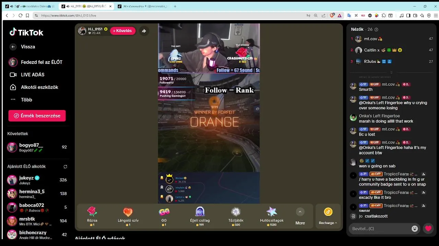Open a new browser tab
Viewport: 439px width, 246px height.
pyautogui.click(x=175, y=6)
